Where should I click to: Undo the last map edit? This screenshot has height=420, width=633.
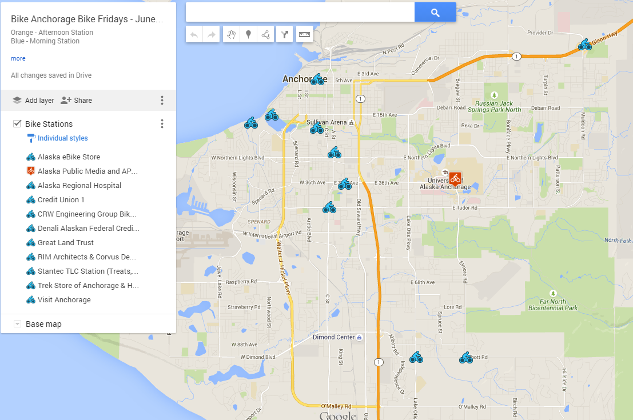[x=194, y=35]
